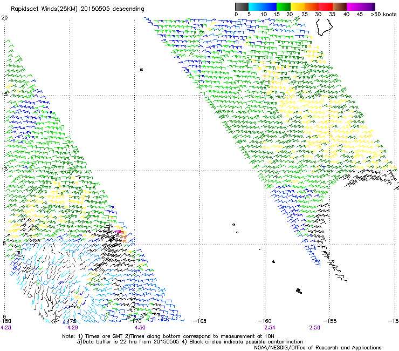Click the '30' label under the color bar
399x351 pixels.
tap(318, 15)
